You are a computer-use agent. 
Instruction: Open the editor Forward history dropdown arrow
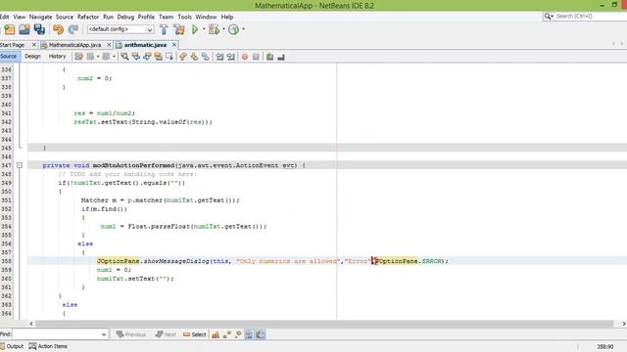[x=114, y=57]
